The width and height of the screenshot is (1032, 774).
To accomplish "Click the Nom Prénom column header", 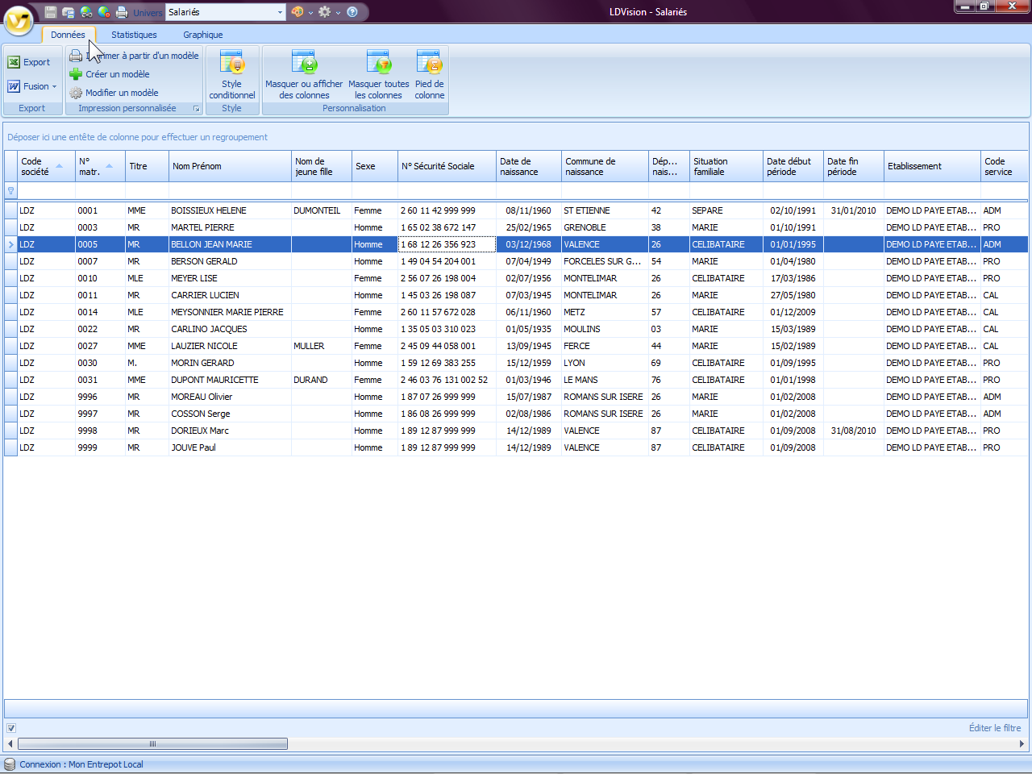I will click(230, 166).
